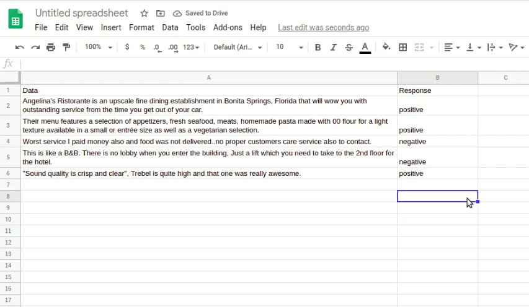This screenshot has width=529, height=307.
Task: Toggle italic formatting
Action: [333, 48]
